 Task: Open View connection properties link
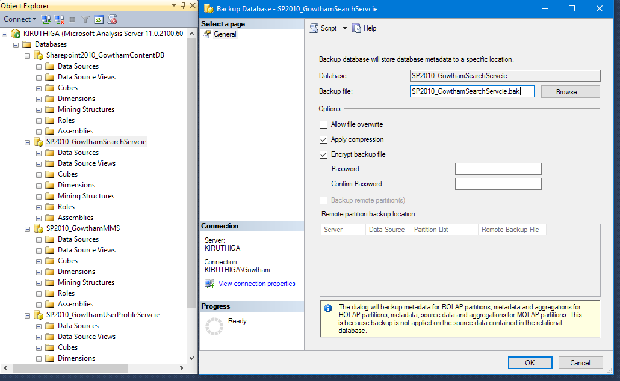(x=256, y=284)
